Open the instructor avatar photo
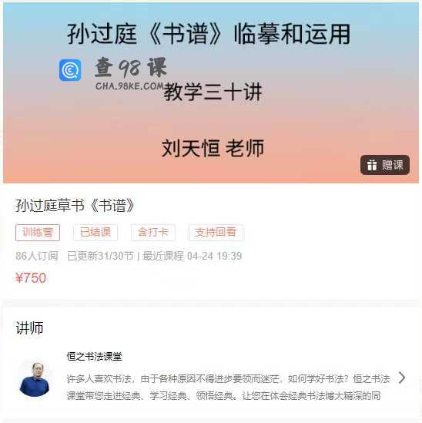Viewport: 422px width, 423px height. pos(35,378)
